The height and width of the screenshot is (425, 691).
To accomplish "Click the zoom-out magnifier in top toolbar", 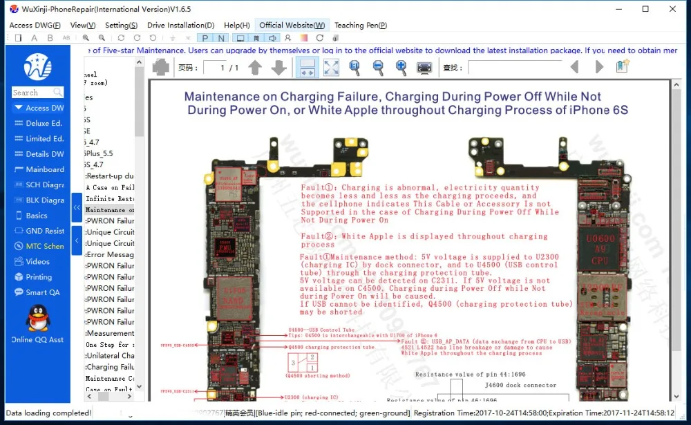I will point(102,38).
